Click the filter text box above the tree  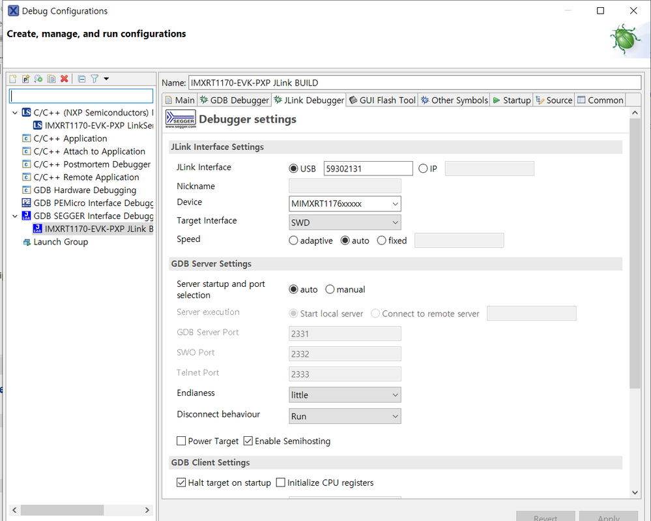click(81, 96)
